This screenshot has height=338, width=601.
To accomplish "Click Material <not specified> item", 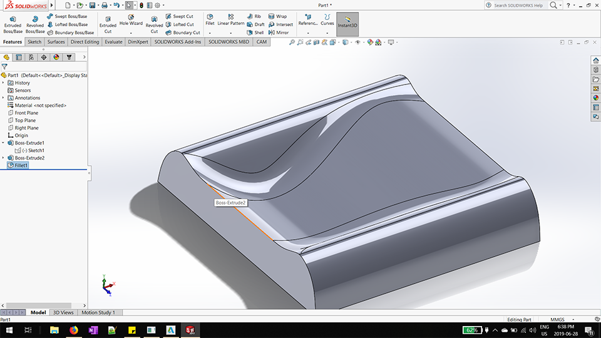I will [37, 105].
